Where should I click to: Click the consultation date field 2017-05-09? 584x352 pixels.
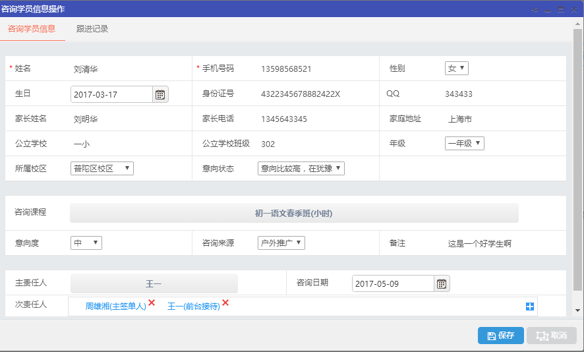point(393,284)
